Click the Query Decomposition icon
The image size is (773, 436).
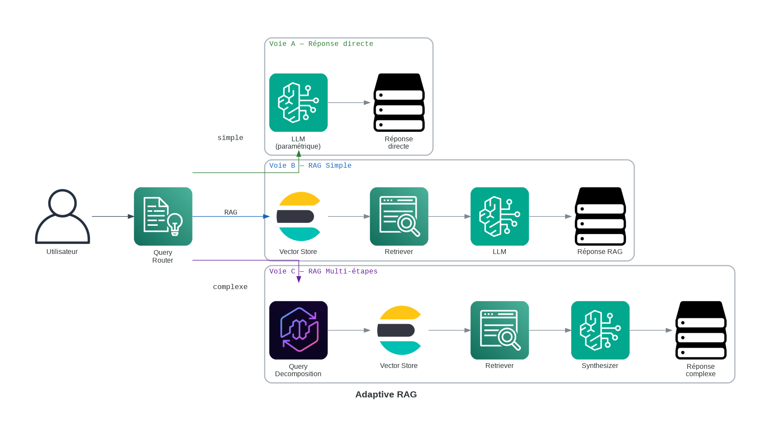pos(298,330)
